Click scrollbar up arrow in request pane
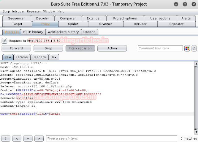This screenshot has height=142, width=198. (x=196, y=64)
